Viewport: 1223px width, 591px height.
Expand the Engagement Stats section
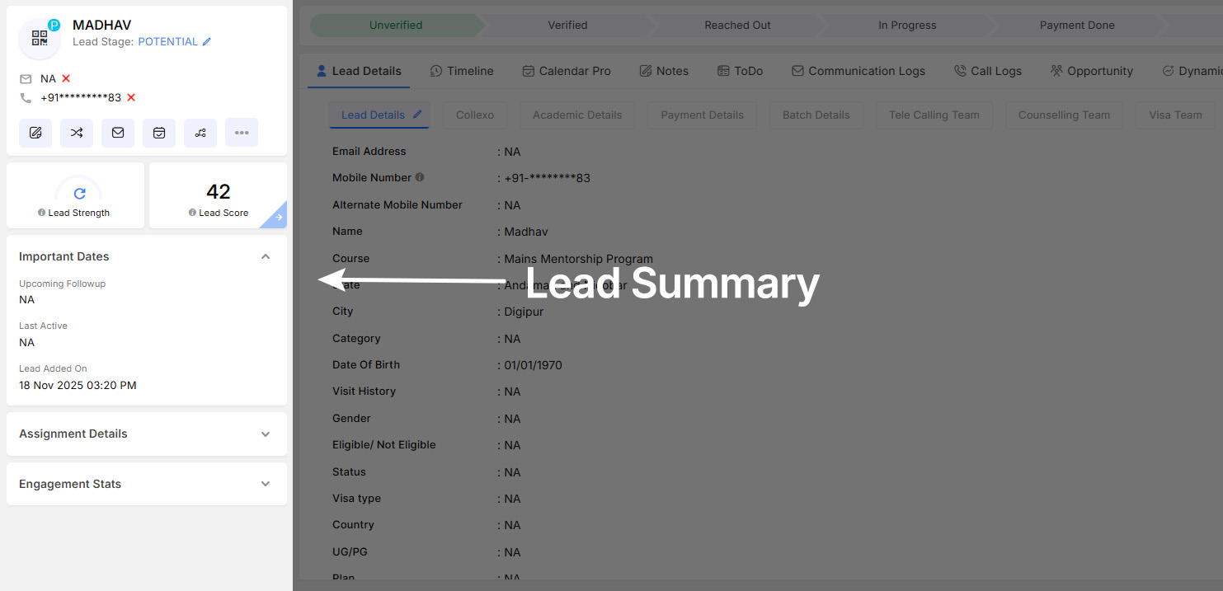point(266,484)
